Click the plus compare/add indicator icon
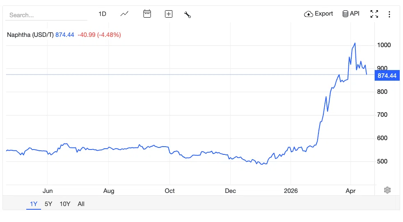Screen dimensions: 403x222 (169, 14)
